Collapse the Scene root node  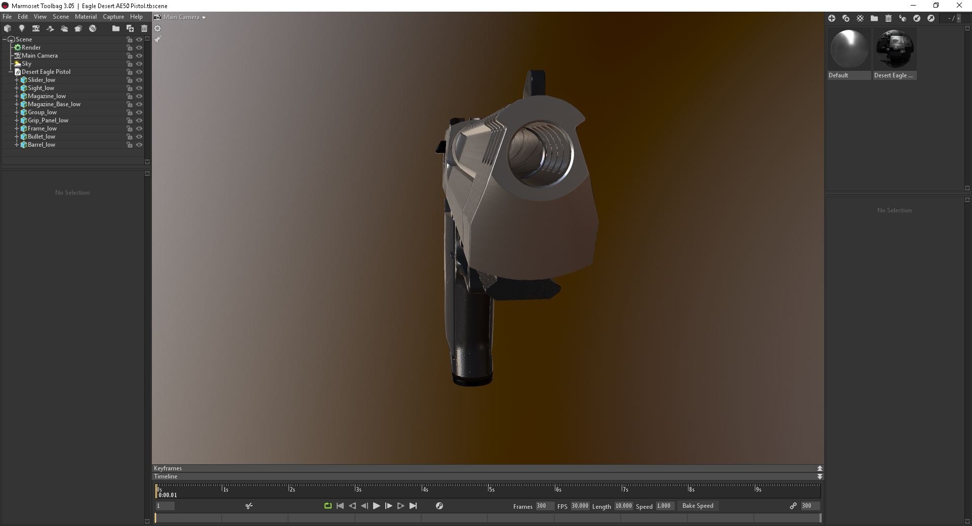coord(5,39)
